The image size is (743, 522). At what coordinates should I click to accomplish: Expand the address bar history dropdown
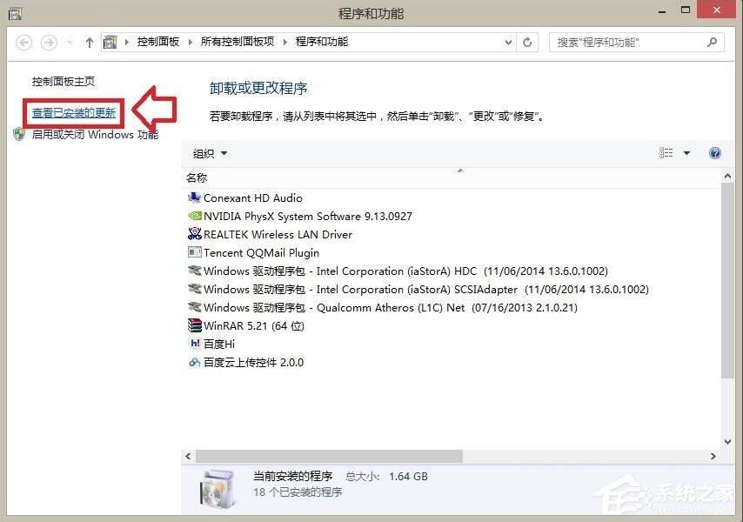[x=507, y=42]
